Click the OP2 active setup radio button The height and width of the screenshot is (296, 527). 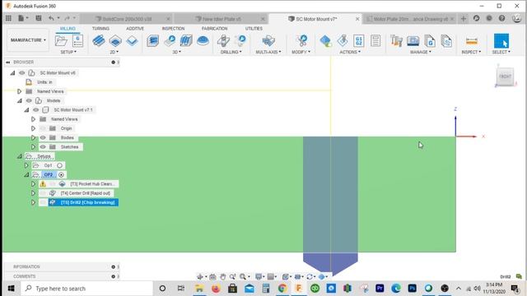pyautogui.click(x=61, y=175)
